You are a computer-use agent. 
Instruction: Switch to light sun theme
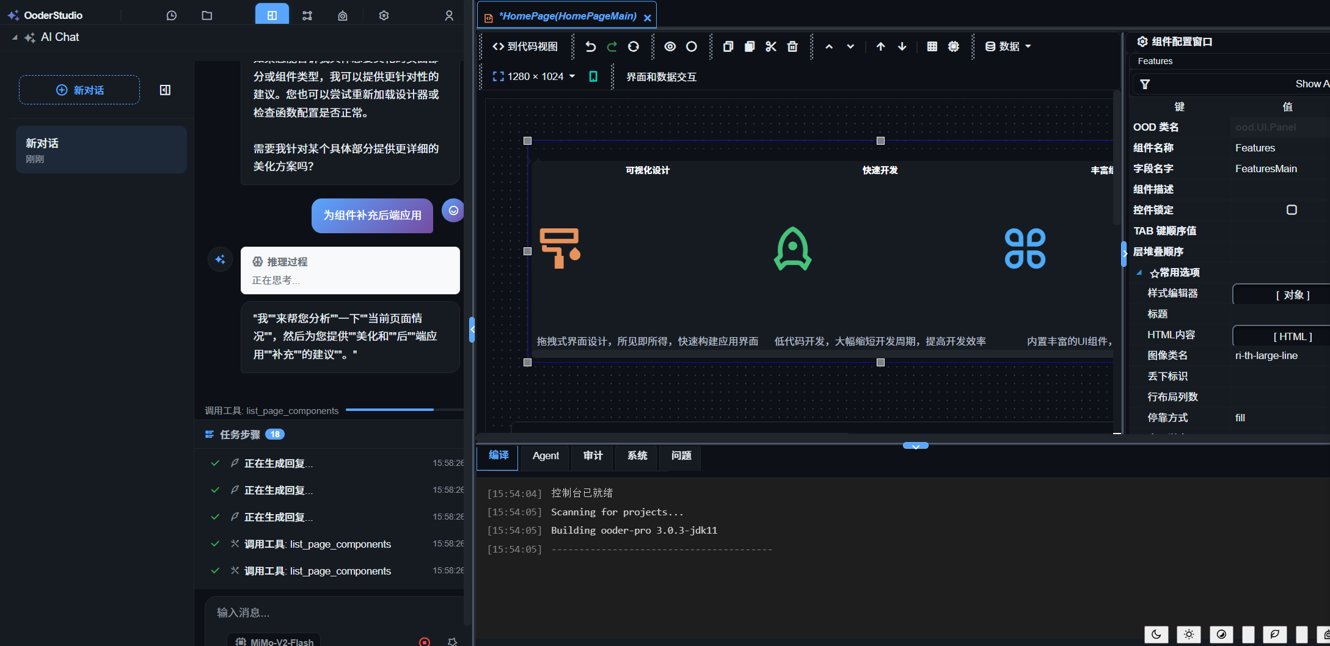pyautogui.click(x=1189, y=634)
